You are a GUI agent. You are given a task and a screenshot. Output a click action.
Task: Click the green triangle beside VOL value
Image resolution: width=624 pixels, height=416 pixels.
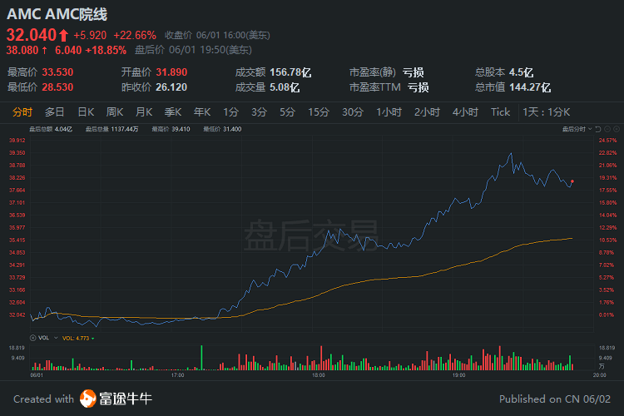tap(92, 339)
